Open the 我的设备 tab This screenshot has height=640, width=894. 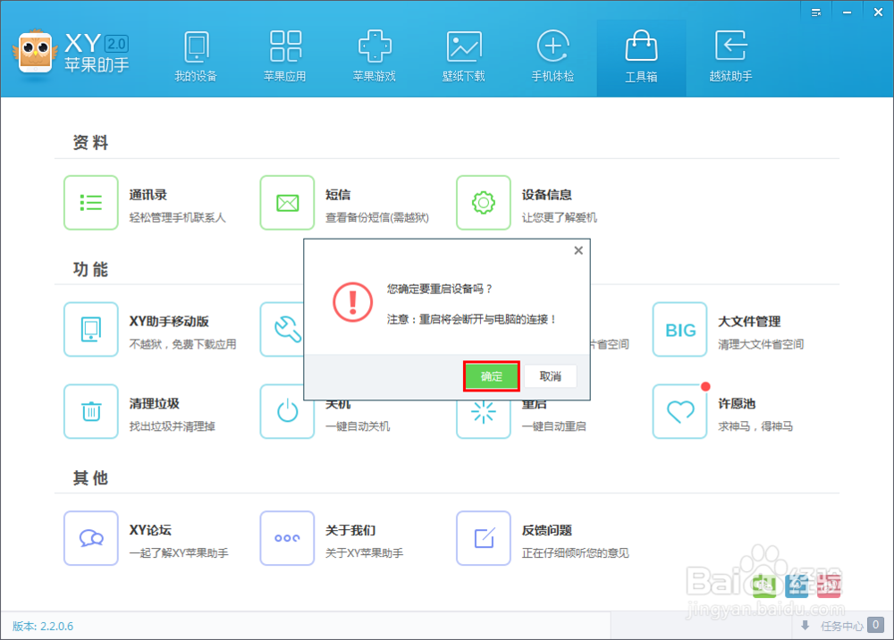pyautogui.click(x=196, y=57)
